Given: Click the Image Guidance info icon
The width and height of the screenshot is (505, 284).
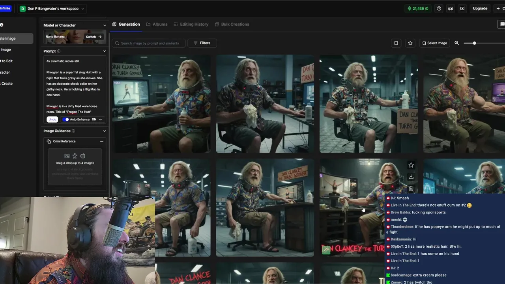Looking at the screenshot, I should point(73,131).
